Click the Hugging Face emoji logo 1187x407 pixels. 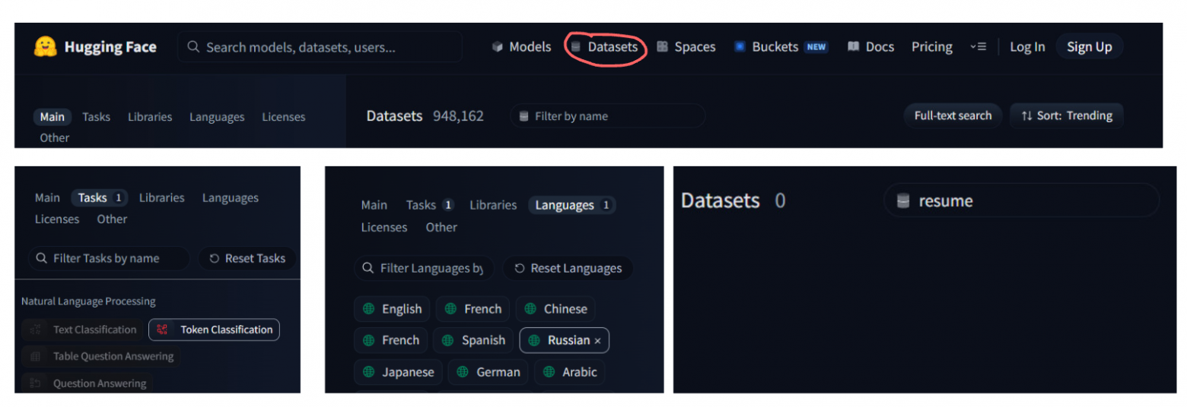pyautogui.click(x=46, y=47)
